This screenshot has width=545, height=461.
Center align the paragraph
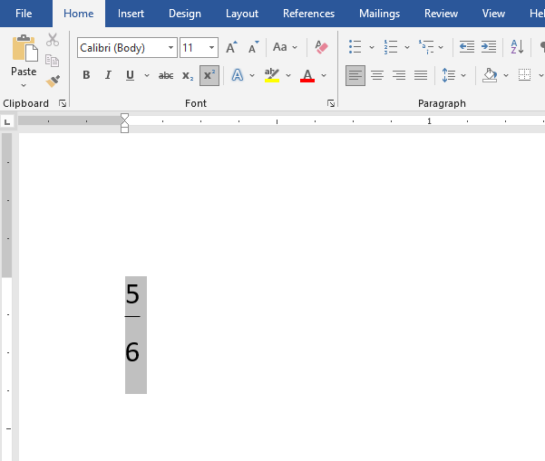pos(377,76)
